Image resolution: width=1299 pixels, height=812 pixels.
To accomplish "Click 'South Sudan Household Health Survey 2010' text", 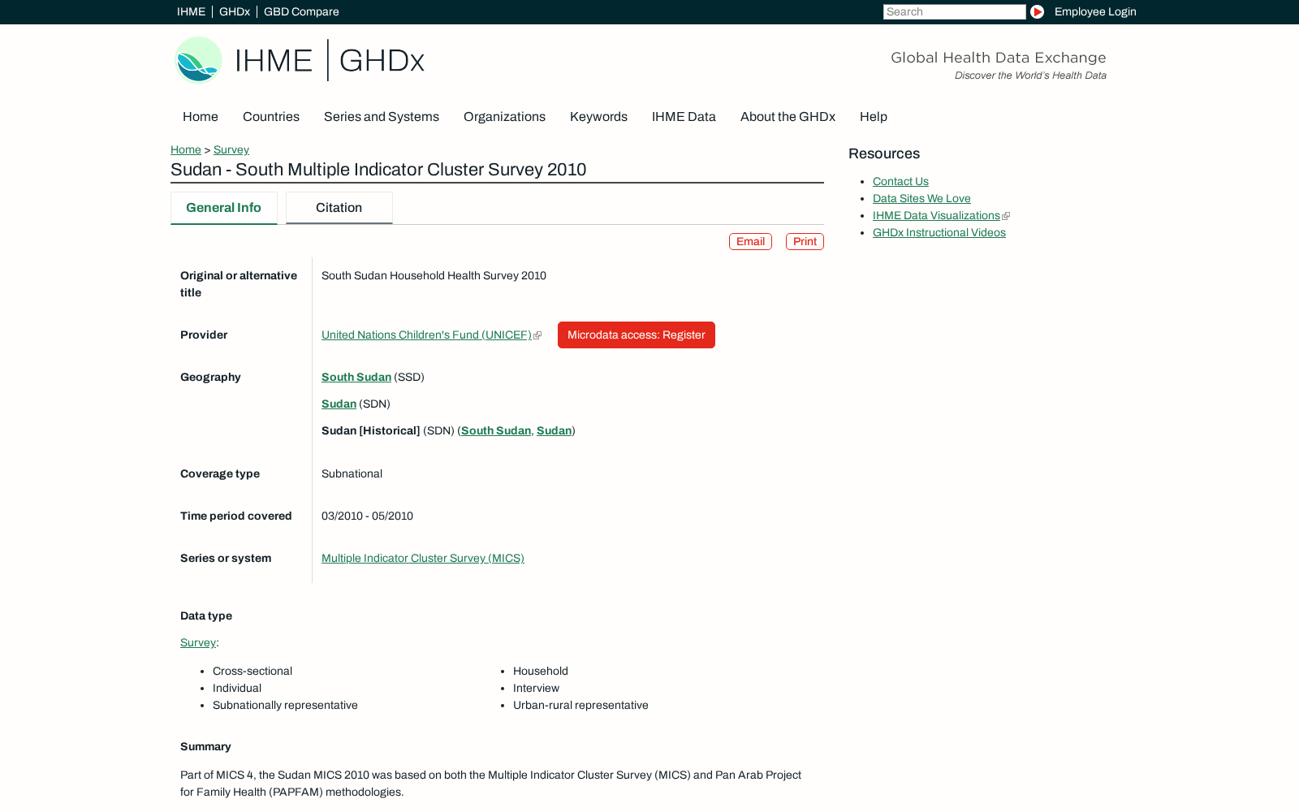I will [x=434, y=276].
